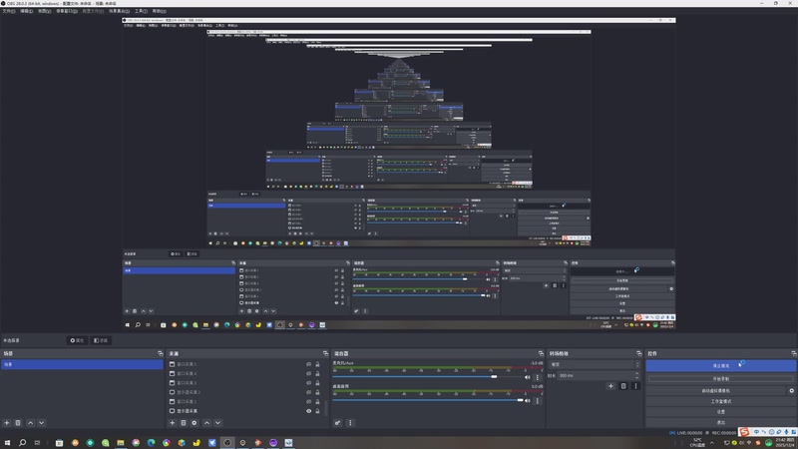Open the 视图 menu
798x449 pixels.
tap(45, 11)
